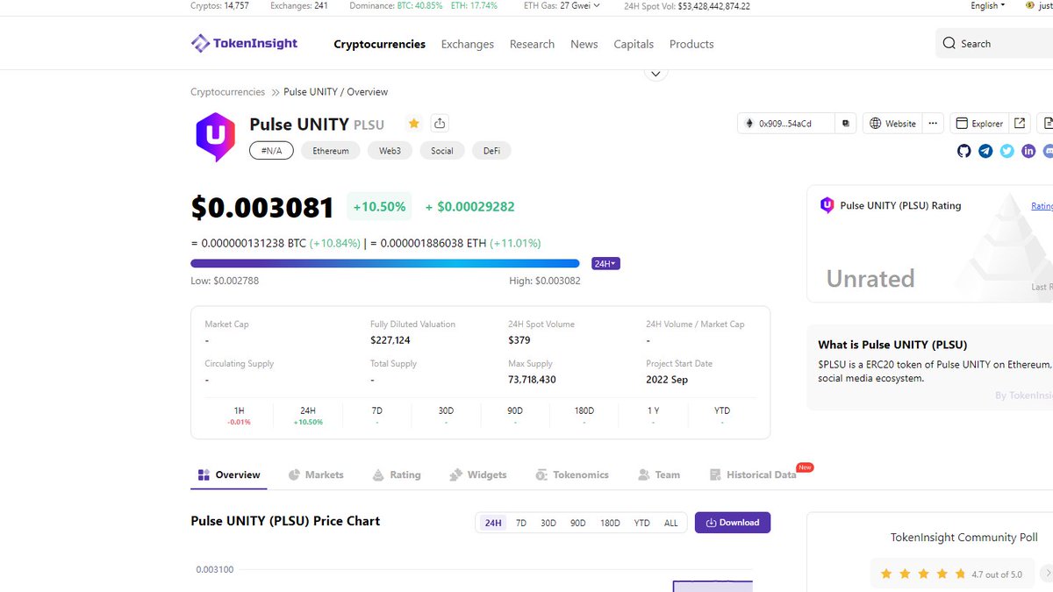The width and height of the screenshot is (1053, 592).
Task: Open the 24H price range dropdown
Action: coord(605,263)
